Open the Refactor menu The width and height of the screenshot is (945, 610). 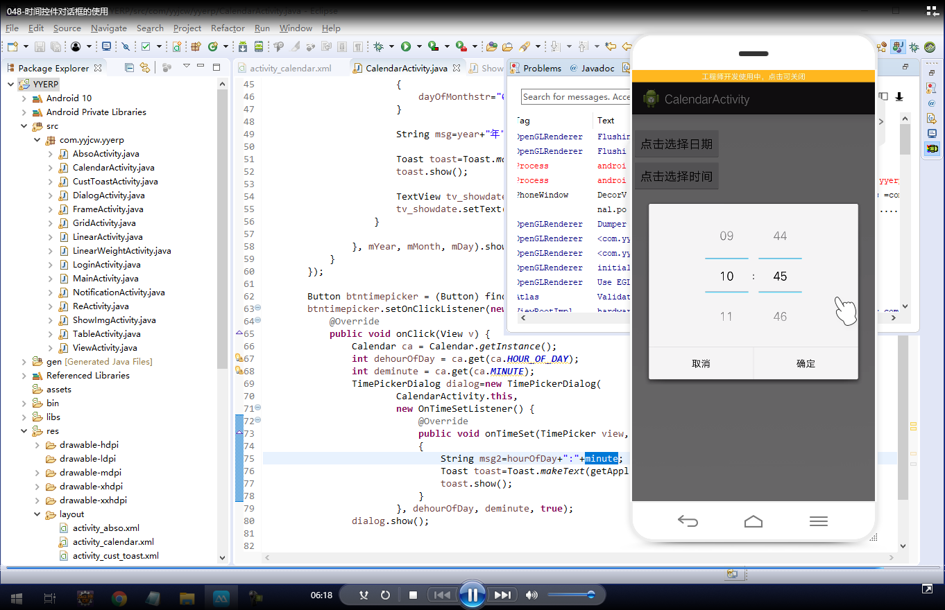click(x=228, y=28)
